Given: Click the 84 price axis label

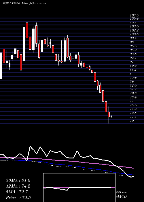Looking at the screenshot, I should click(x=132, y=82).
